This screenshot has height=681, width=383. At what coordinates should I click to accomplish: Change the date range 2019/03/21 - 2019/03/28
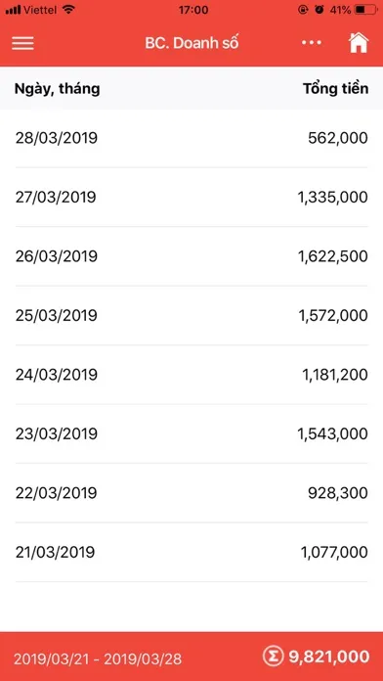(x=98, y=658)
